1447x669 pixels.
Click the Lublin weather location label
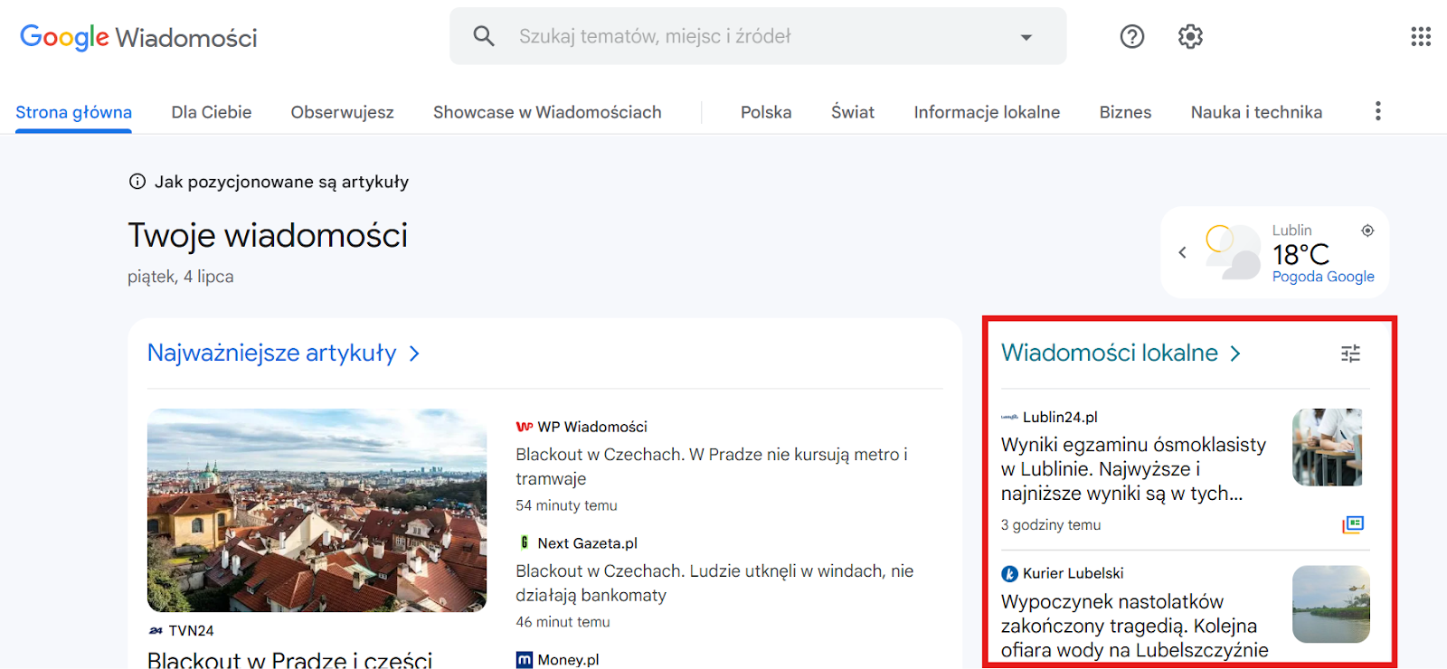tap(1291, 231)
